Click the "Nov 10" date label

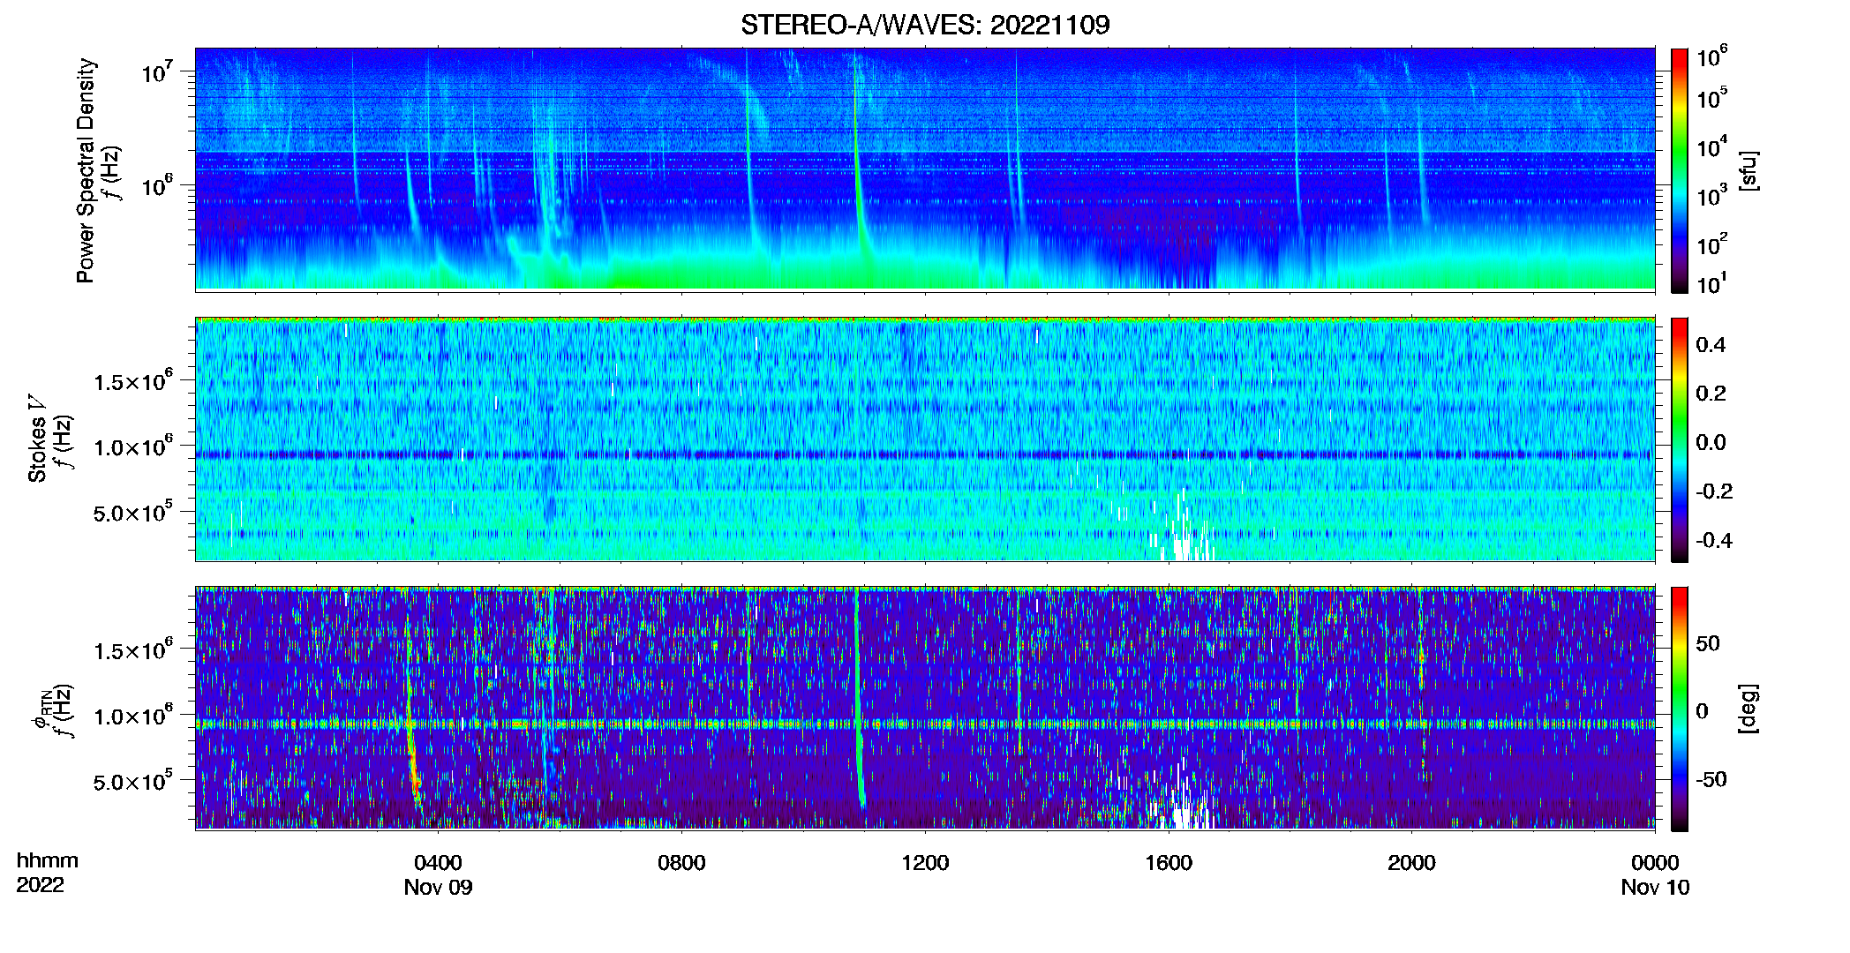tap(1655, 888)
